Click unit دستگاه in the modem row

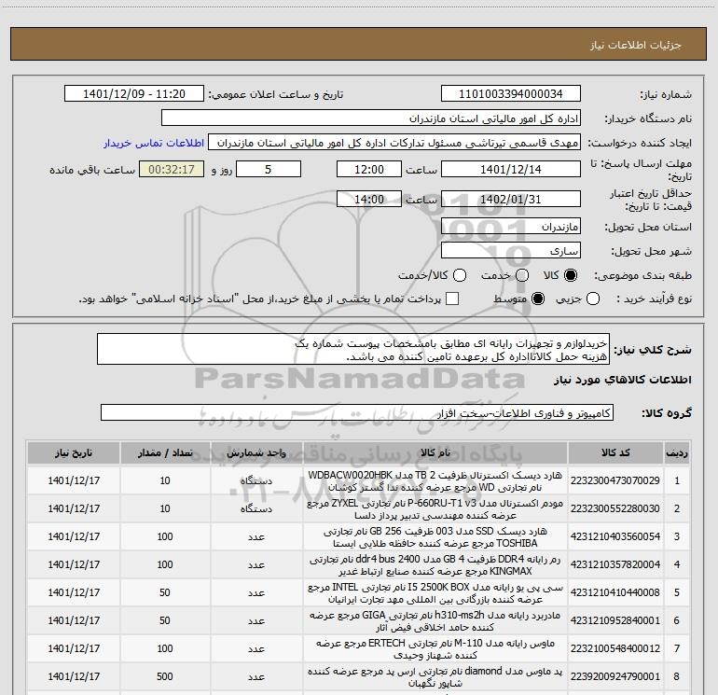256,508
